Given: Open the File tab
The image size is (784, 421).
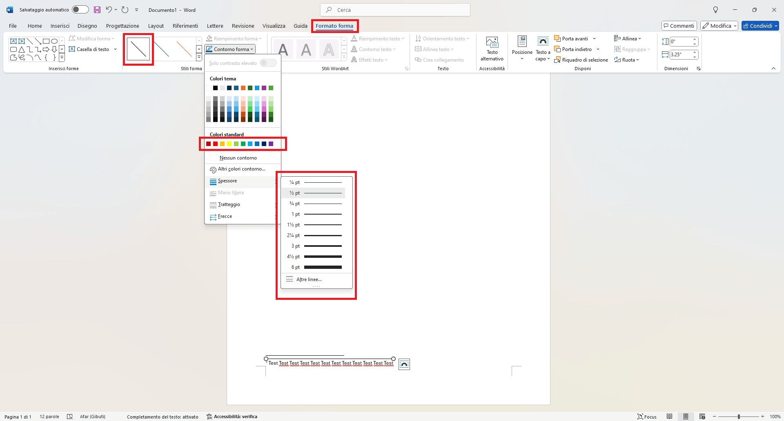Looking at the screenshot, I should 13,26.
